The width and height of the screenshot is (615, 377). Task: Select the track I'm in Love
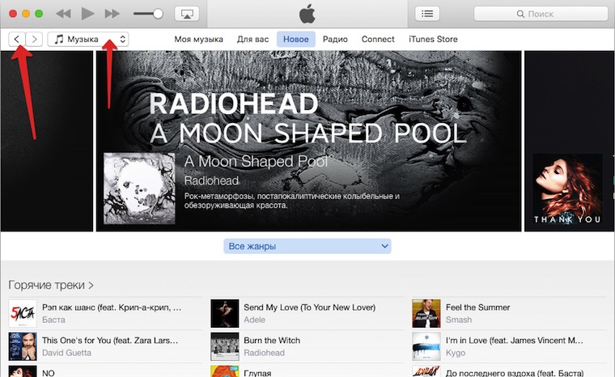tap(514, 340)
